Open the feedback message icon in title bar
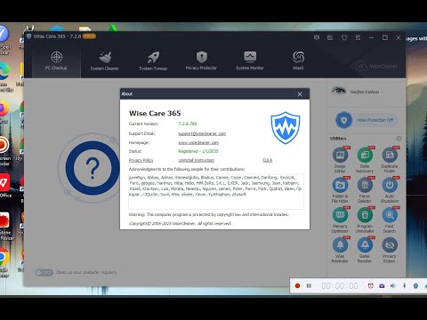 [317, 37]
